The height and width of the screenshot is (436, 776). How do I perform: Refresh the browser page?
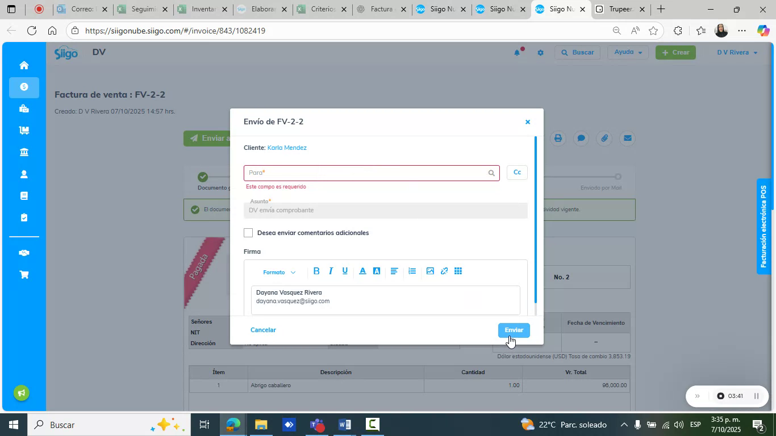point(32,31)
